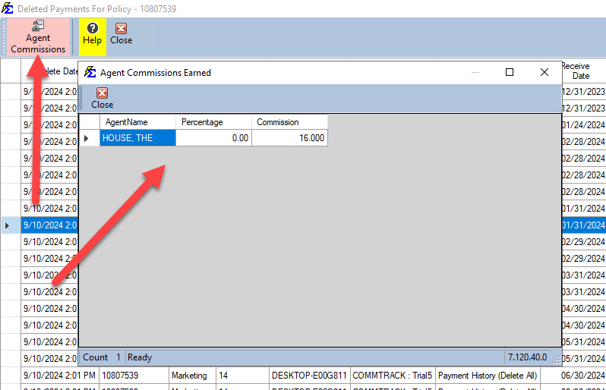This screenshot has height=390, width=606.
Task: Click the 0.00 percentage cell
Action: pyautogui.click(x=213, y=138)
